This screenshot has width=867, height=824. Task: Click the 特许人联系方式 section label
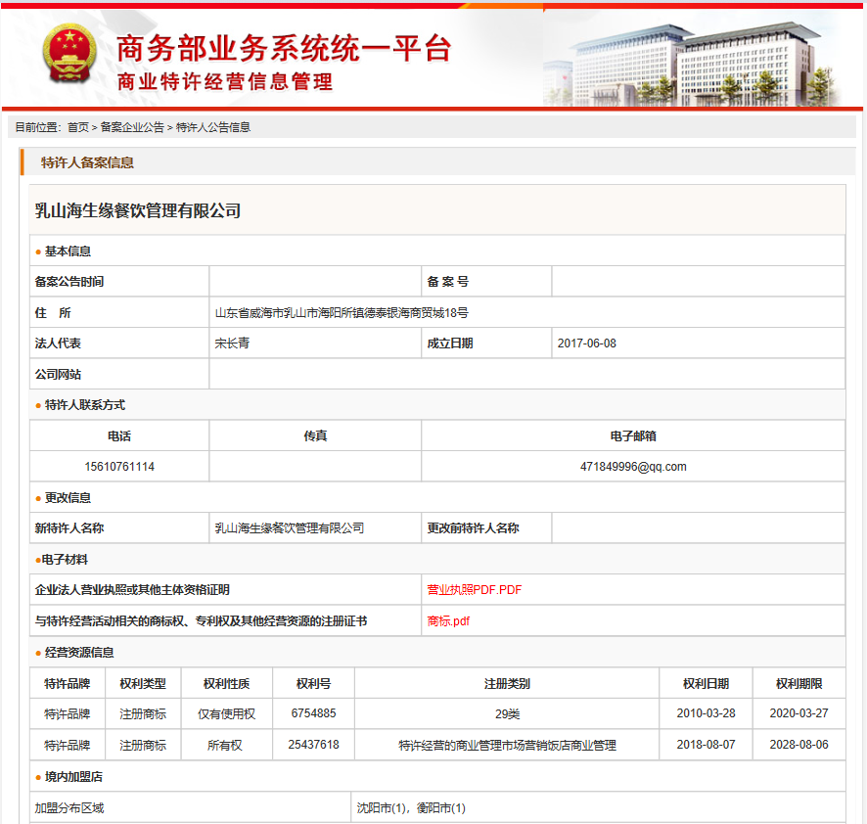tap(84, 405)
